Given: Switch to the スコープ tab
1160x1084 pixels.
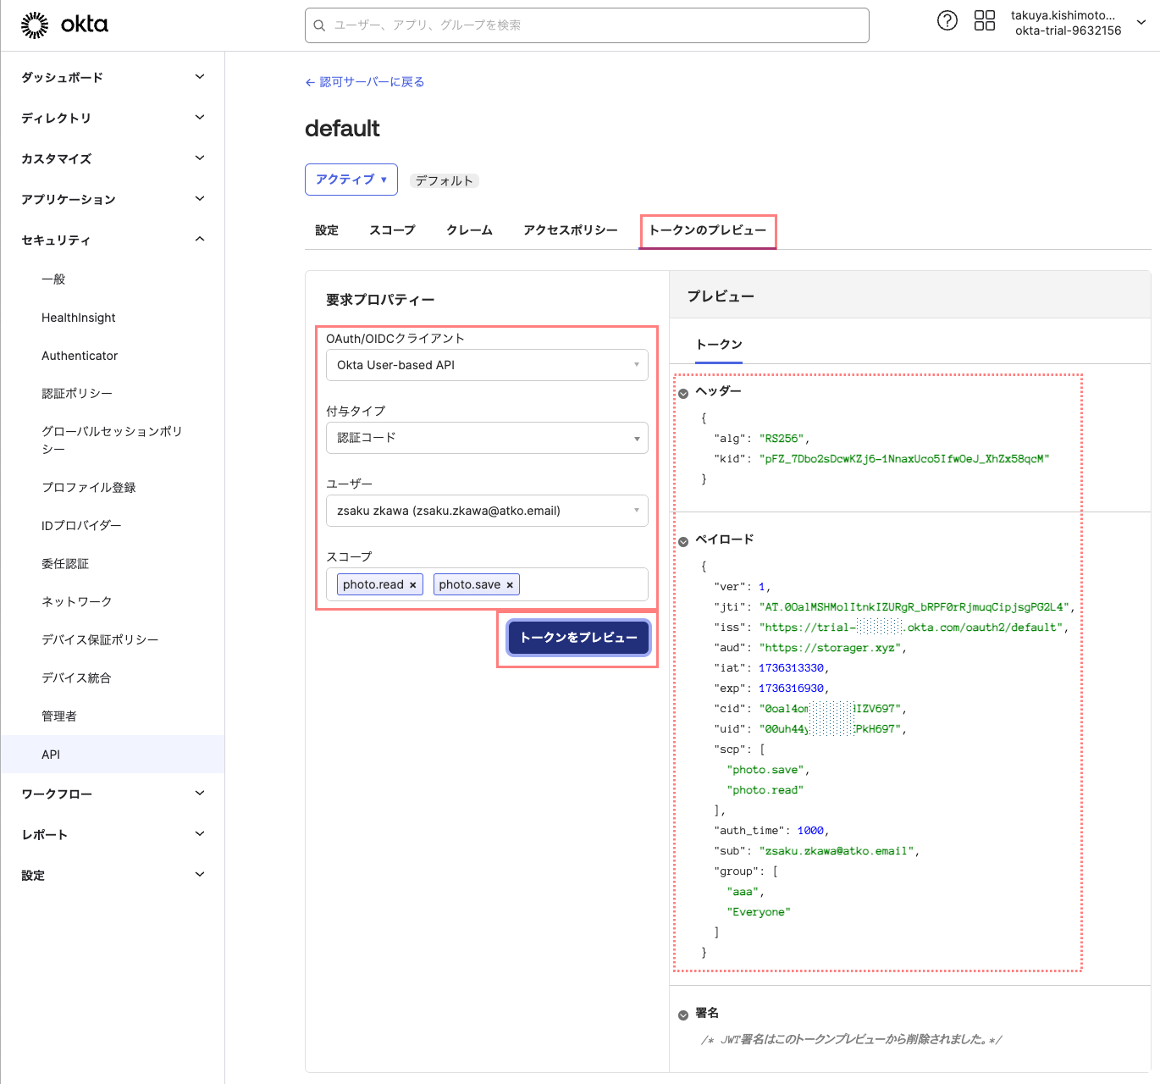Looking at the screenshot, I should coord(392,230).
